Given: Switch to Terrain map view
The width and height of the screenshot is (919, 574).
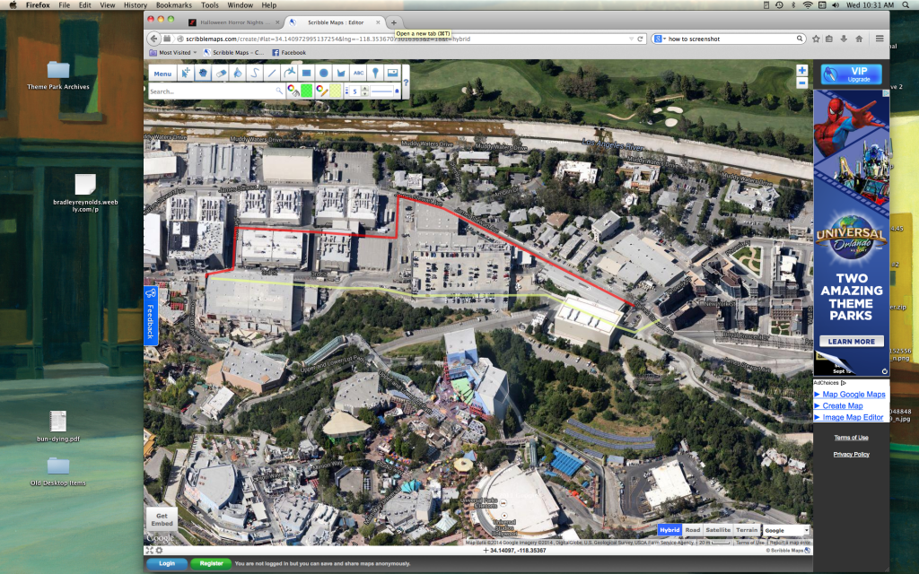Looking at the screenshot, I should (x=747, y=530).
